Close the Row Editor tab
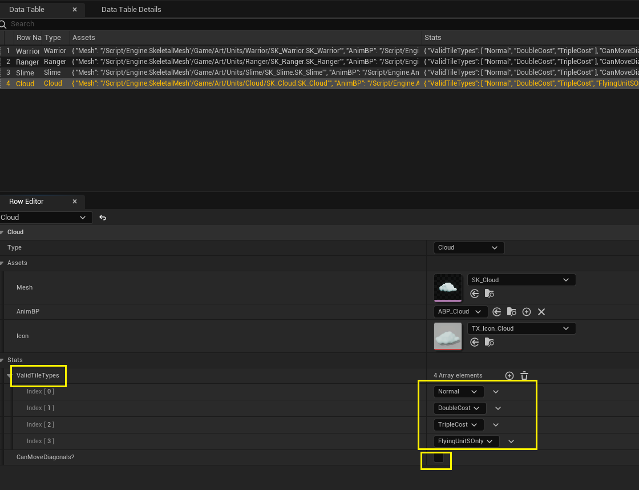The image size is (639, 490). click(75, 202)
